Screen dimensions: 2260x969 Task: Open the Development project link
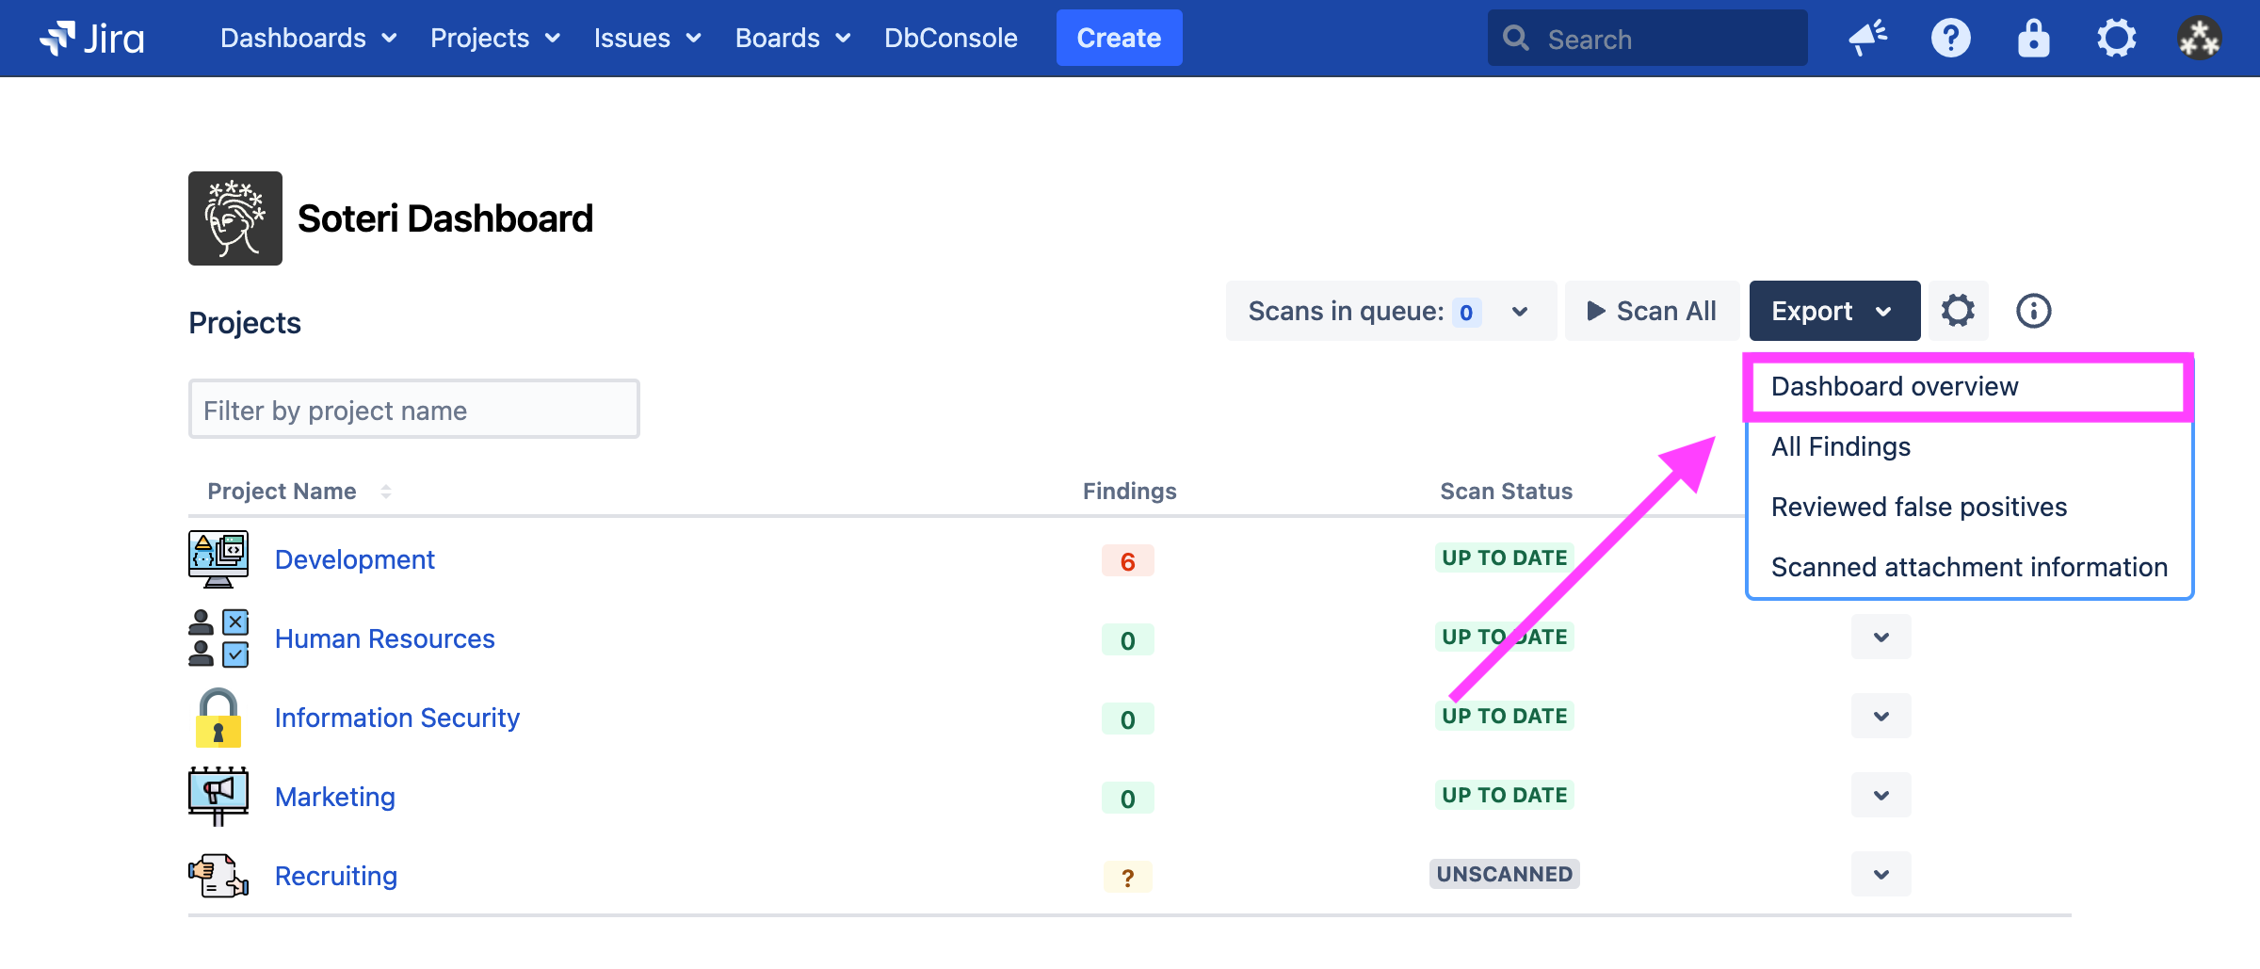pyautogui.click(x=355, y=558)
